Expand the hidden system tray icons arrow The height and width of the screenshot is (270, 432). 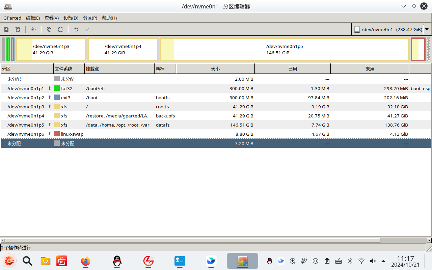(383, 261)
